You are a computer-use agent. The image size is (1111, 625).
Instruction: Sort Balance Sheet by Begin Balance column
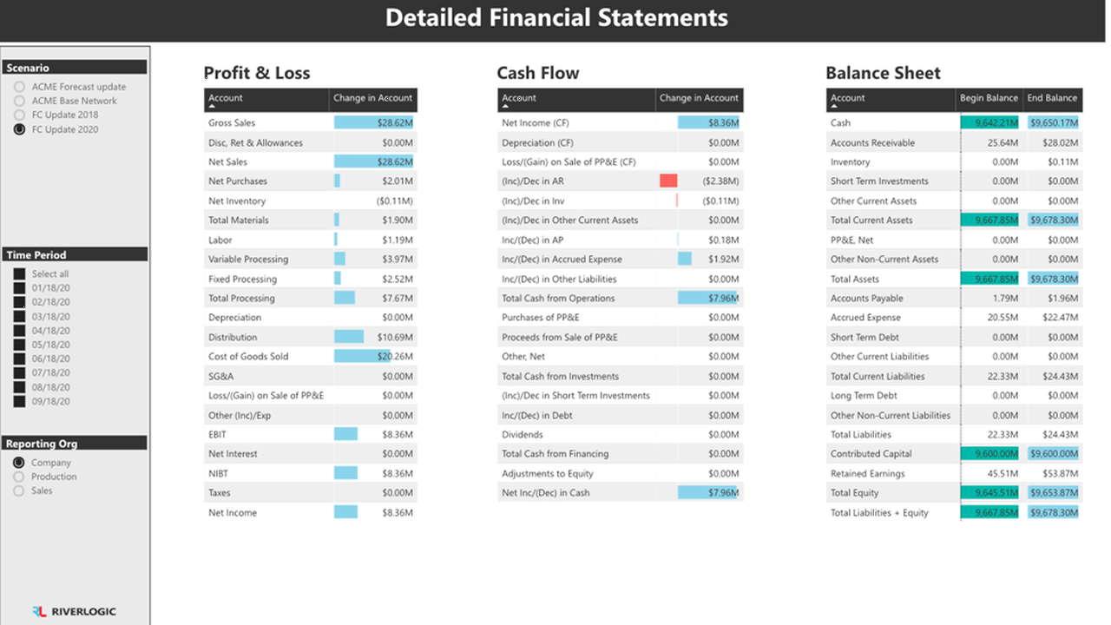click(989, 98)
